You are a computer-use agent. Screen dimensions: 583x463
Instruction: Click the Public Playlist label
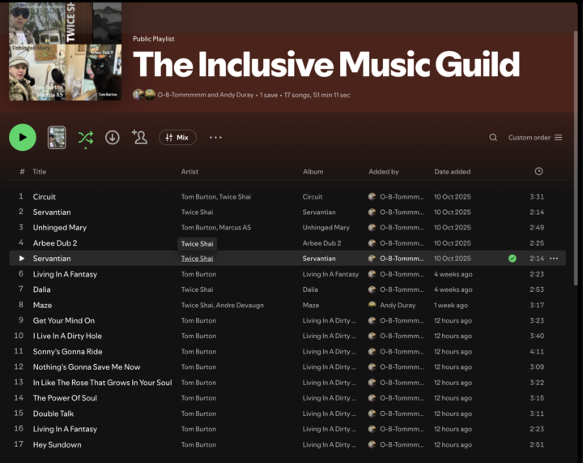coord(154,39)
